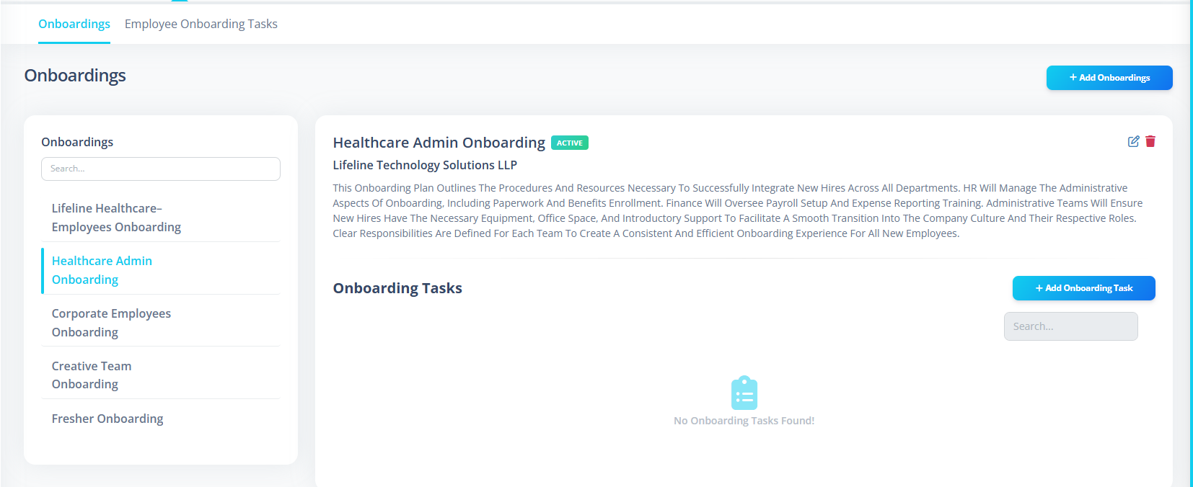Click the No Onboarding Tasks Found message
The image size is (1193, 487).
tap(744, 421)
